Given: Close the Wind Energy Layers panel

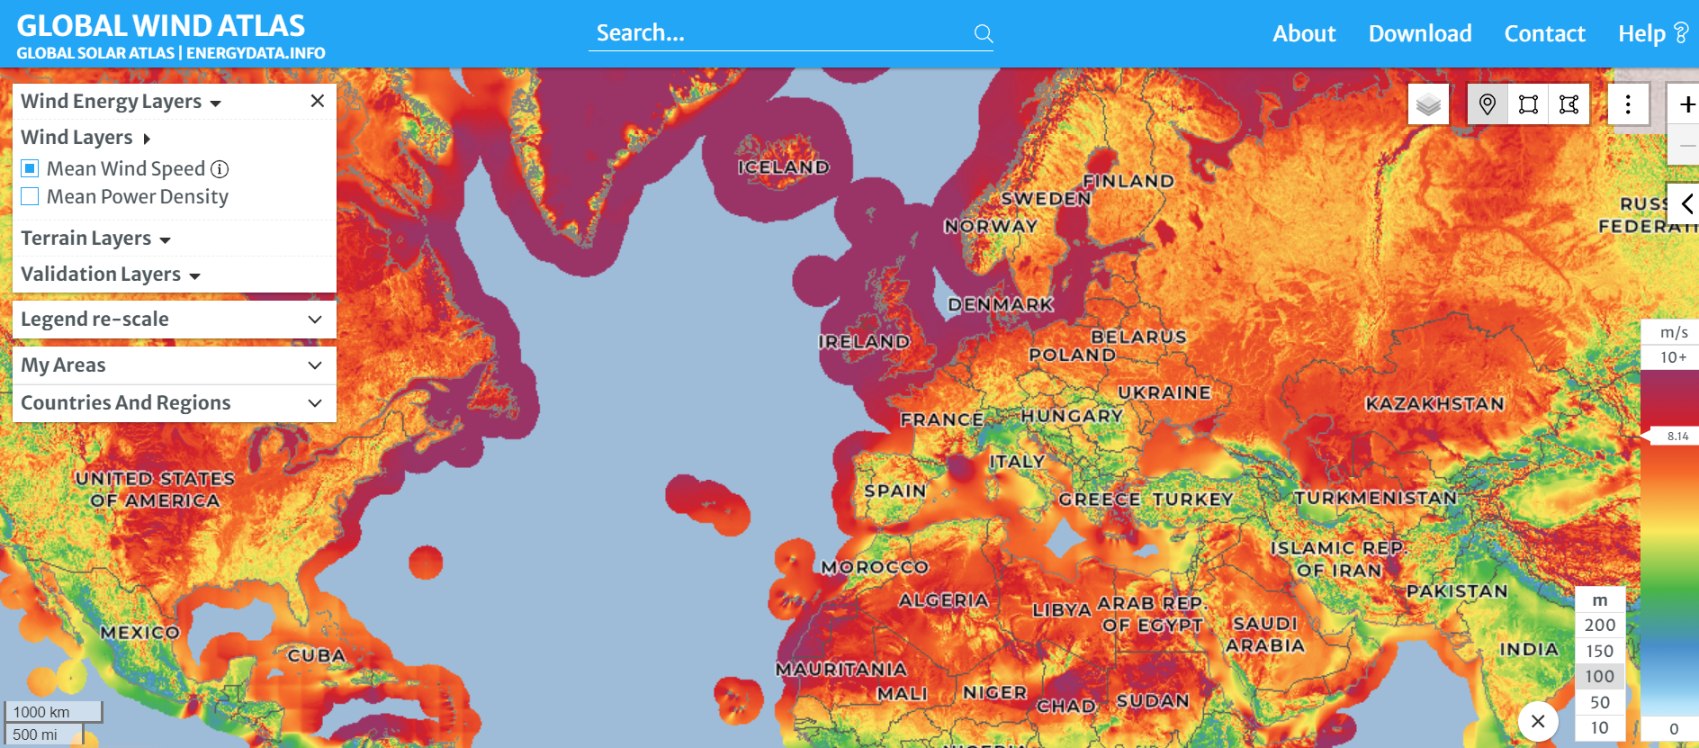Looking at the screenshot, I should 318,101.
